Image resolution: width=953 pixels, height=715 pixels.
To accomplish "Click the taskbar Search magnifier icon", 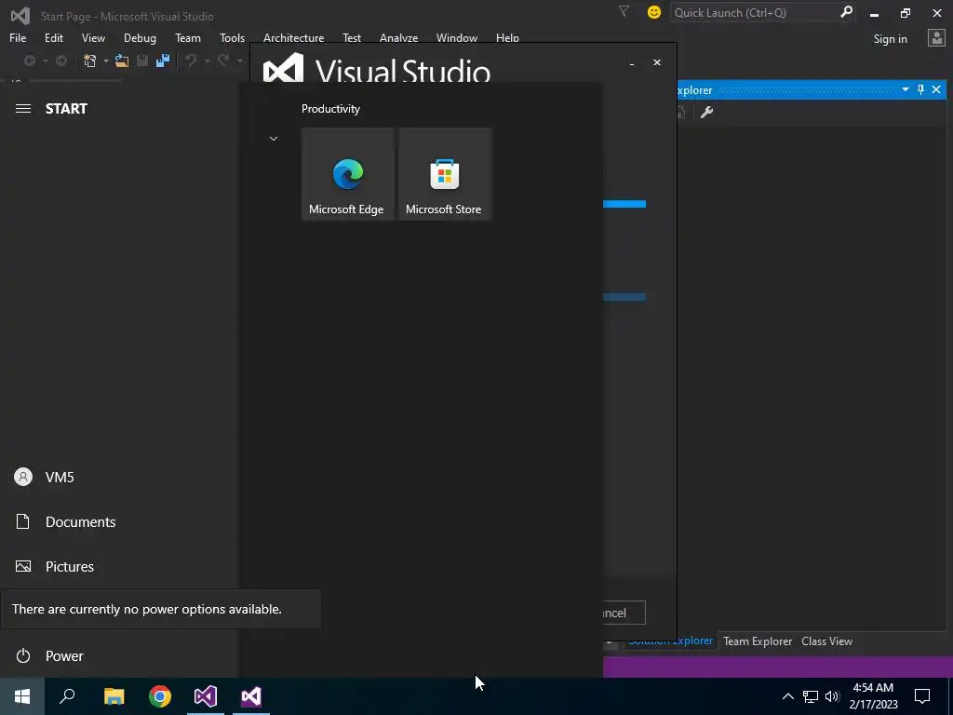I will click(x=67, y=696).
